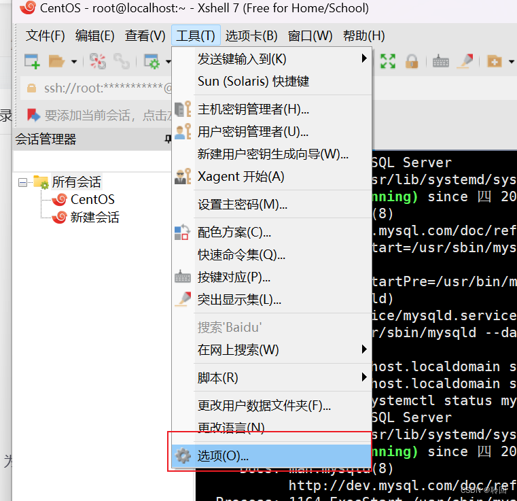Screen dimensions: 517x501
Task: Expand the 发送键输入到(K) submenu
Action: [272, 58]
